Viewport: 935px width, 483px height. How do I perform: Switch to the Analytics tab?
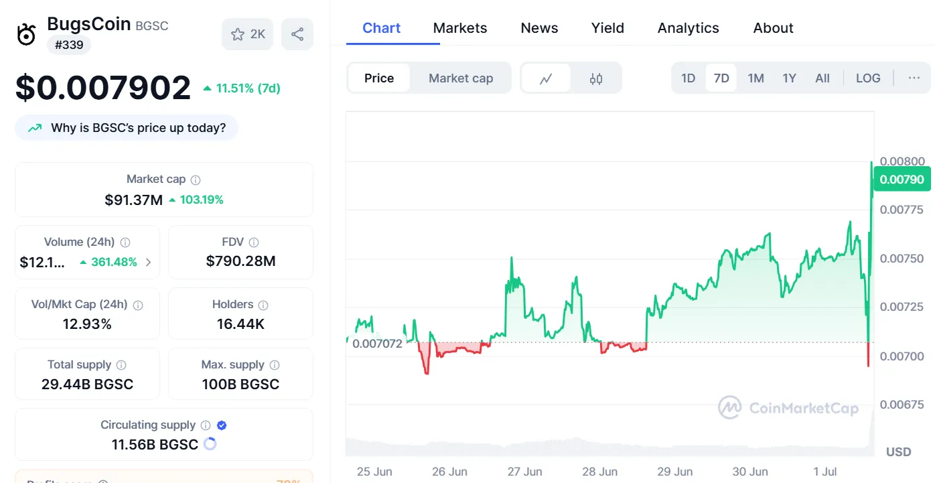[x=688, y=28]
